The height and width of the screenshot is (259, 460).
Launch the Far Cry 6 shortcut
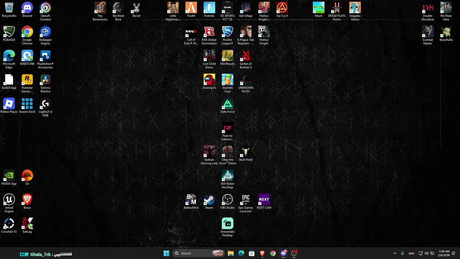point(282,10)
